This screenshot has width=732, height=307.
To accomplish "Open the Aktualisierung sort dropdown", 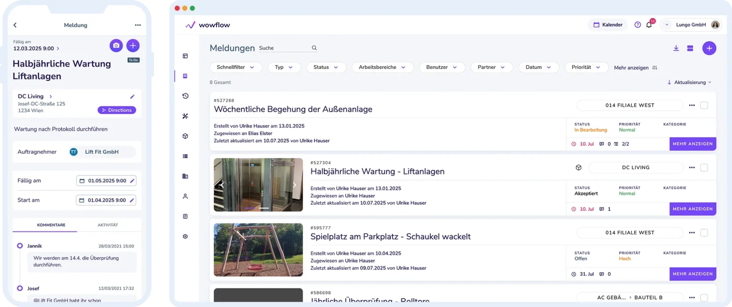I will 689,82.
